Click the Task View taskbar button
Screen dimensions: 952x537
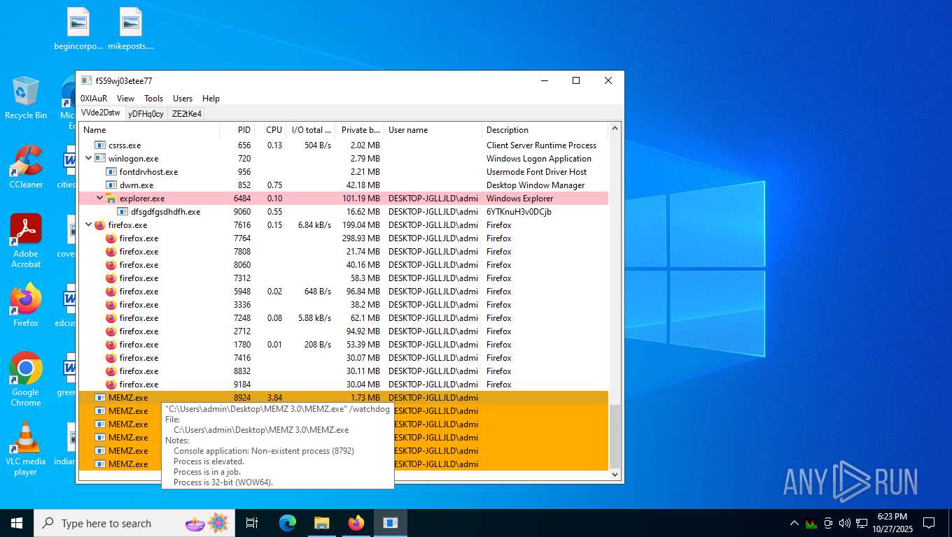tap(253, 523)
